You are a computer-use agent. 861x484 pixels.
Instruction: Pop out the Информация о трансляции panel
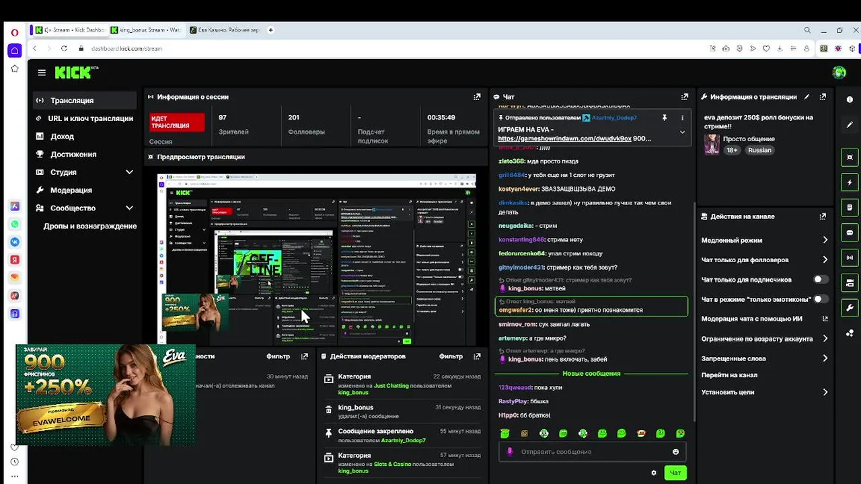pyautogui.click(x=823, y=97)
